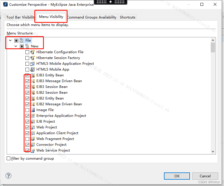Click the HTML5 Mobile App icon
Viewport: 224px width, 186px height.
(33, 69)
